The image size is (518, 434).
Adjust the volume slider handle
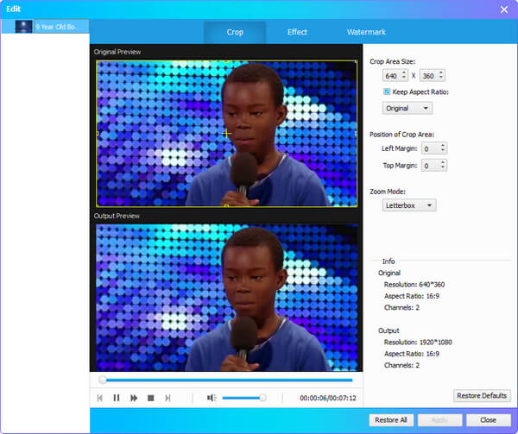[x=262, y=398]
